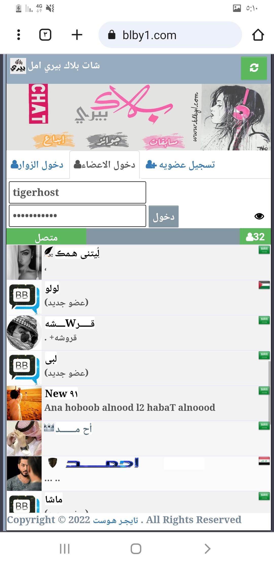The height and width of the screenshot is (564, 274).
Task: Add a new browser tab with plus icon
Action: click(x=77, y=35)
